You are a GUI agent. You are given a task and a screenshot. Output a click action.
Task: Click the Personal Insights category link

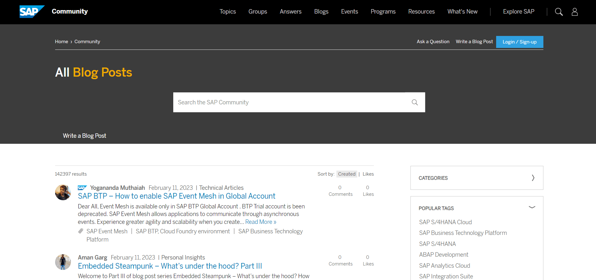pyautogui.click(x=183, y=258)
